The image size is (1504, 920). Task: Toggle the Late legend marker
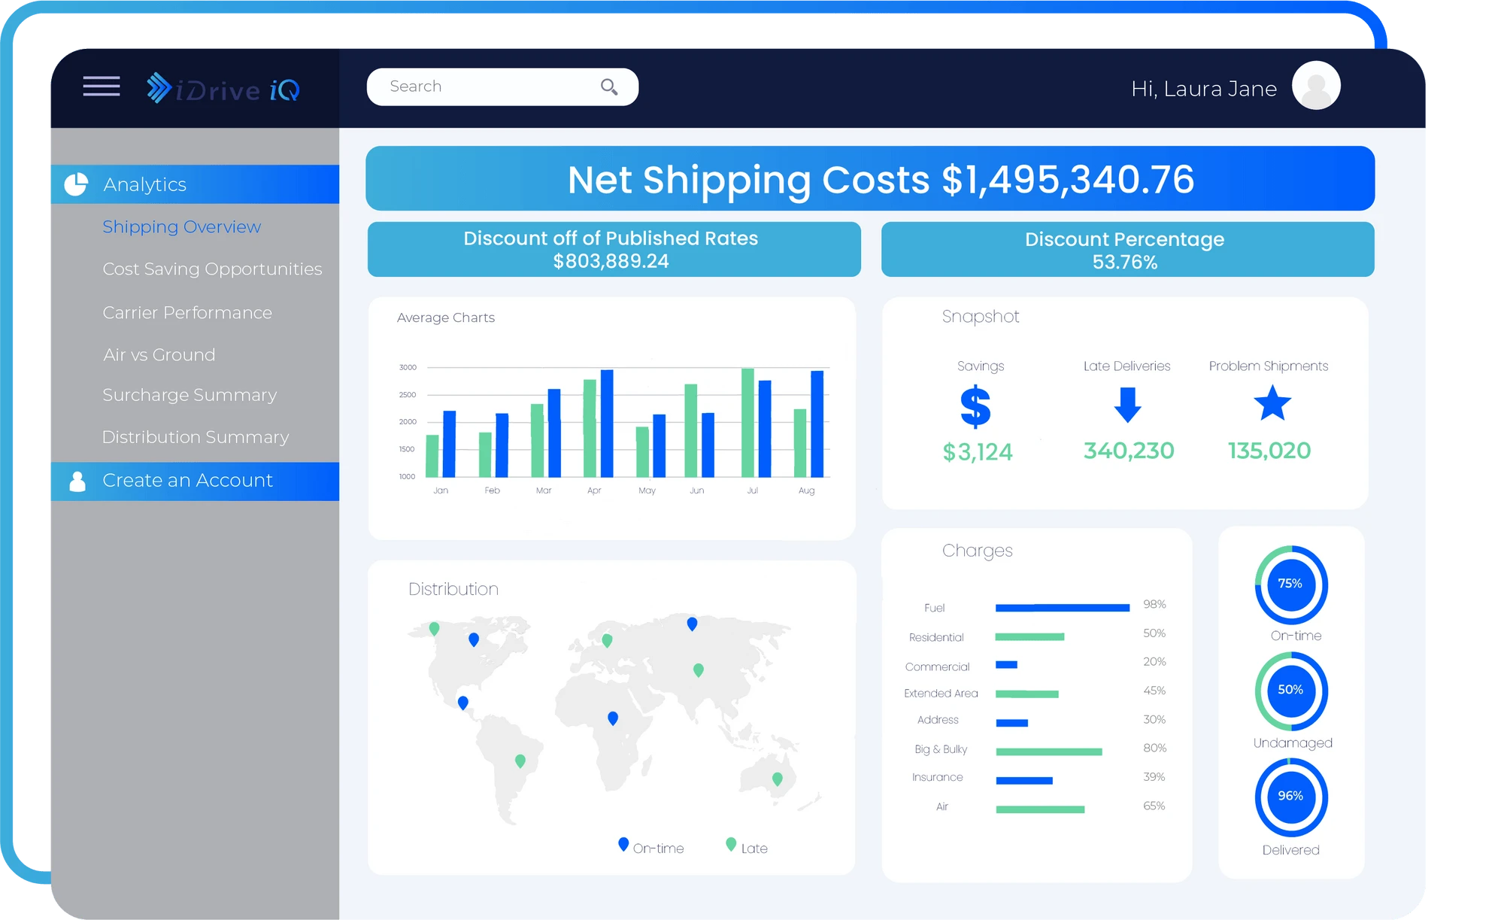730,844
